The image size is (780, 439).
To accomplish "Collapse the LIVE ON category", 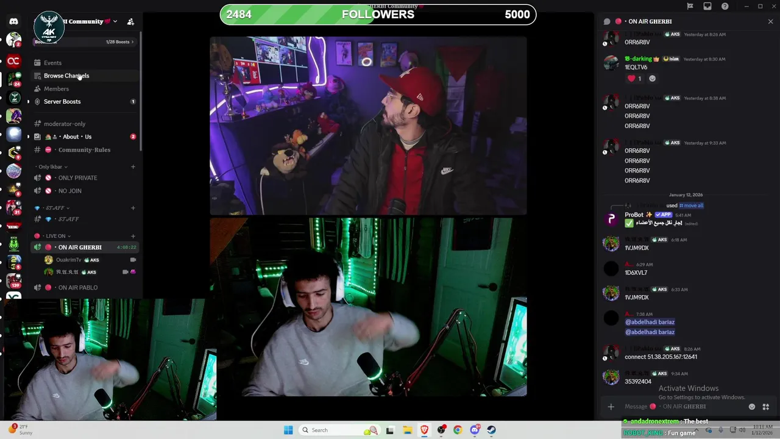I will point(54,236).
